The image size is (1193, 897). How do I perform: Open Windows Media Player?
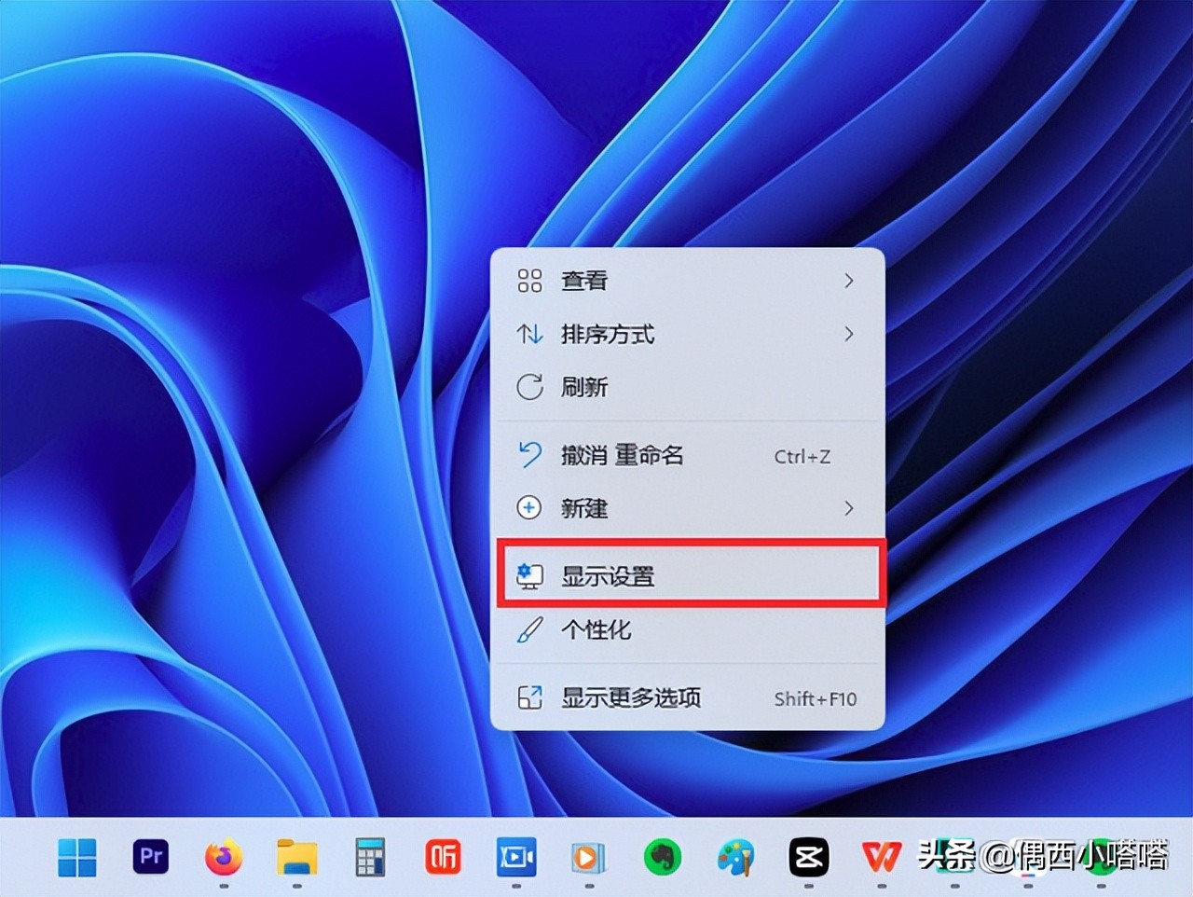click(591, 858)
